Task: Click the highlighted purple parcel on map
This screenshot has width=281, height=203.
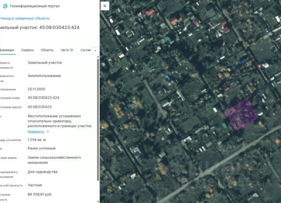Action: pos(241,114)
